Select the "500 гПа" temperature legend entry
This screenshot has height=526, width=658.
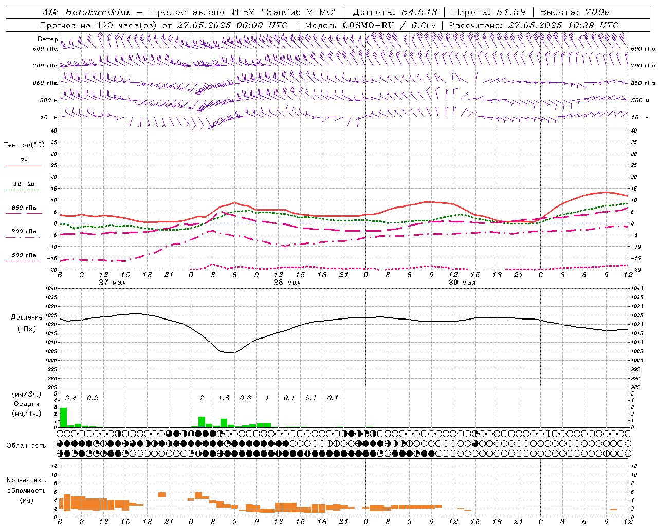(x=24, y=255)
